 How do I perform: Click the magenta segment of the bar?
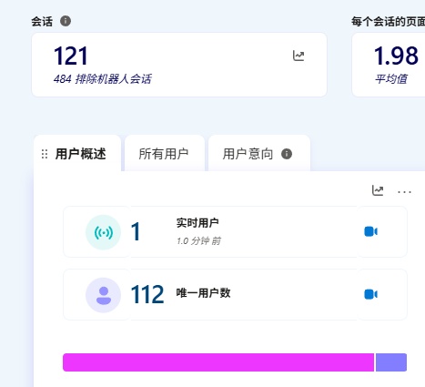coord(218,362)
